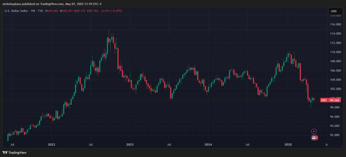Click the TVC source label in legend
Screen dimensions: 346x157
click(40, 10)
